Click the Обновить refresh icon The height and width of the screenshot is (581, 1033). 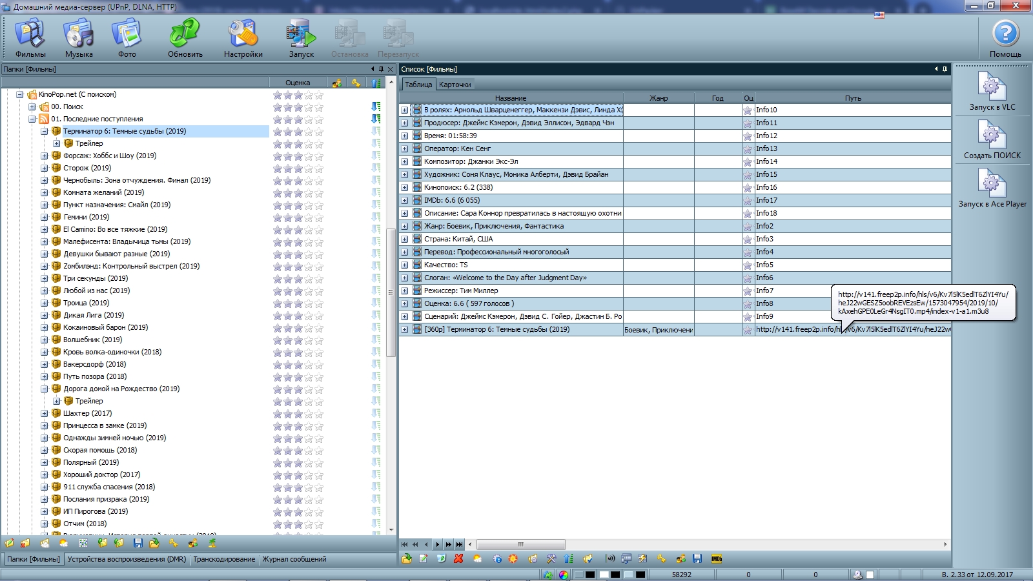pyautogui.click(x=185, y=36)
